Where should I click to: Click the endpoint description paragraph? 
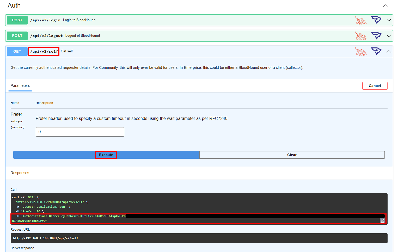pos(157,67)
